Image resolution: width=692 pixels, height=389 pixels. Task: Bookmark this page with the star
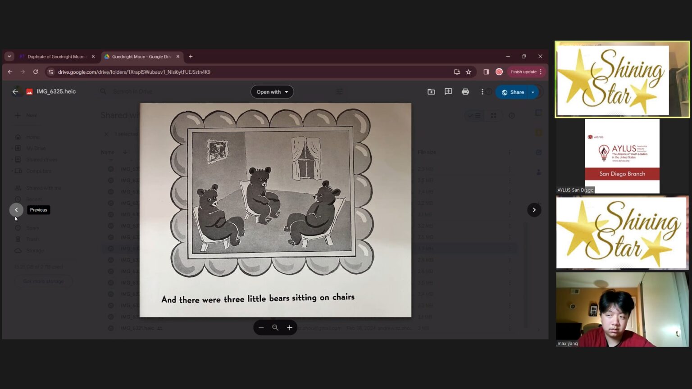coord(469,72)
